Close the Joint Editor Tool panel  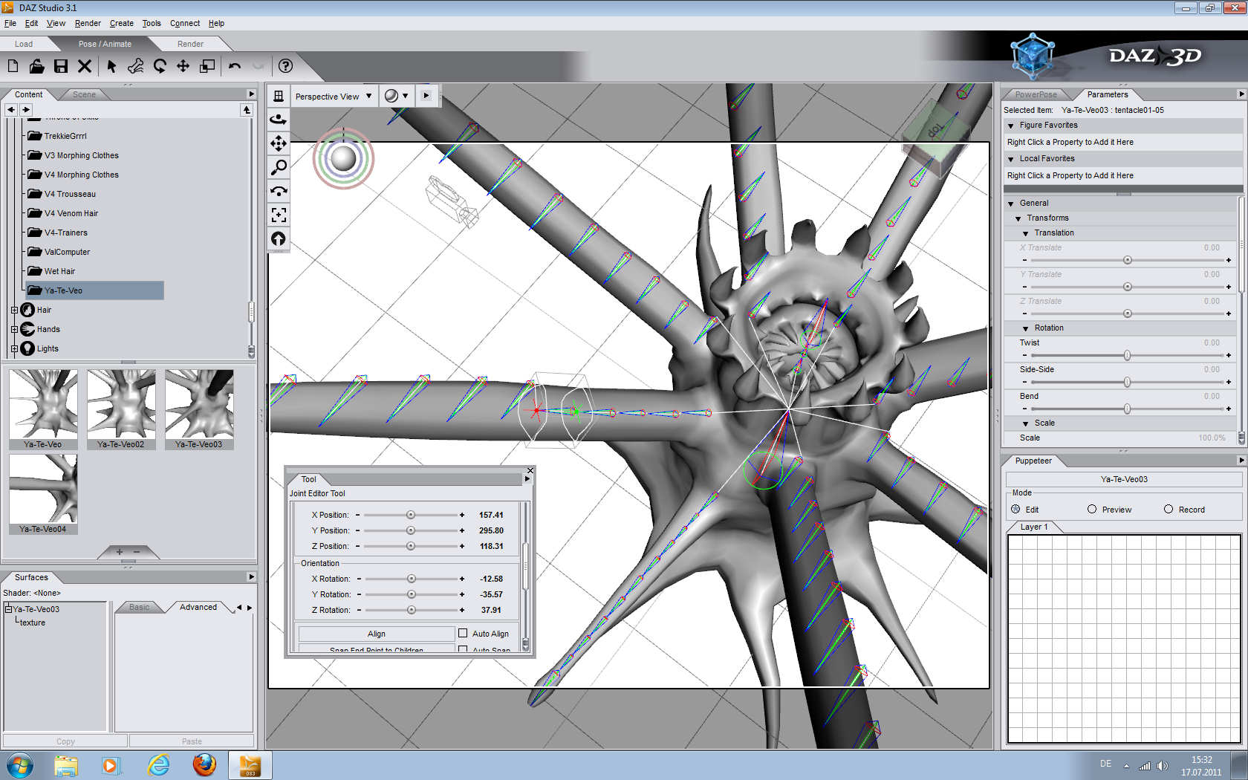click(x=530, y=470)
